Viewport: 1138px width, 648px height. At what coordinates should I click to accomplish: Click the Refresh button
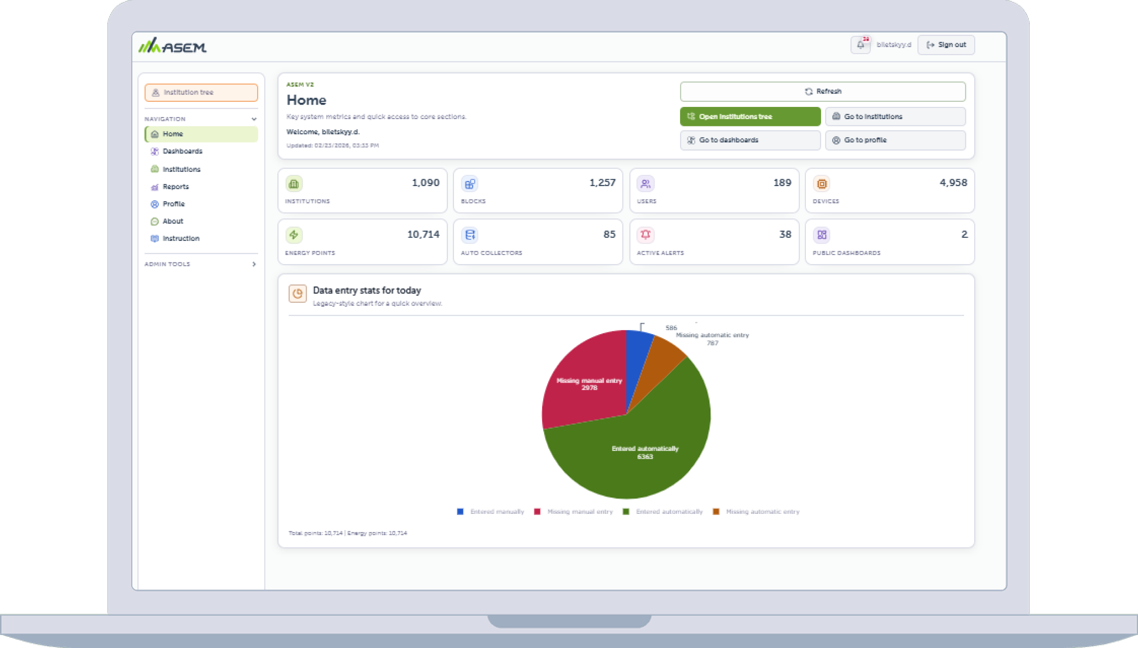pyautogui.click(x=823, y=91)
